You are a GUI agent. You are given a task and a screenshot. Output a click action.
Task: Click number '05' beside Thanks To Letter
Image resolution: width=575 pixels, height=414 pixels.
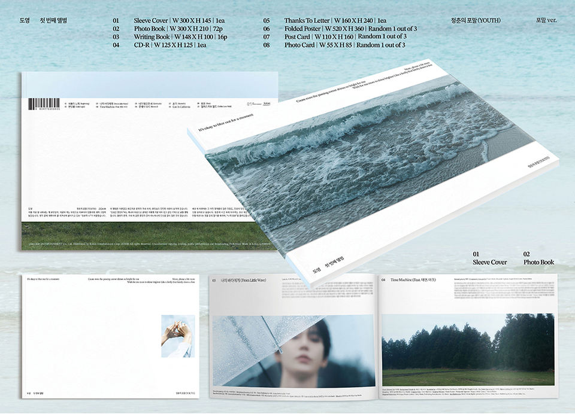click(x=266, y=20)
